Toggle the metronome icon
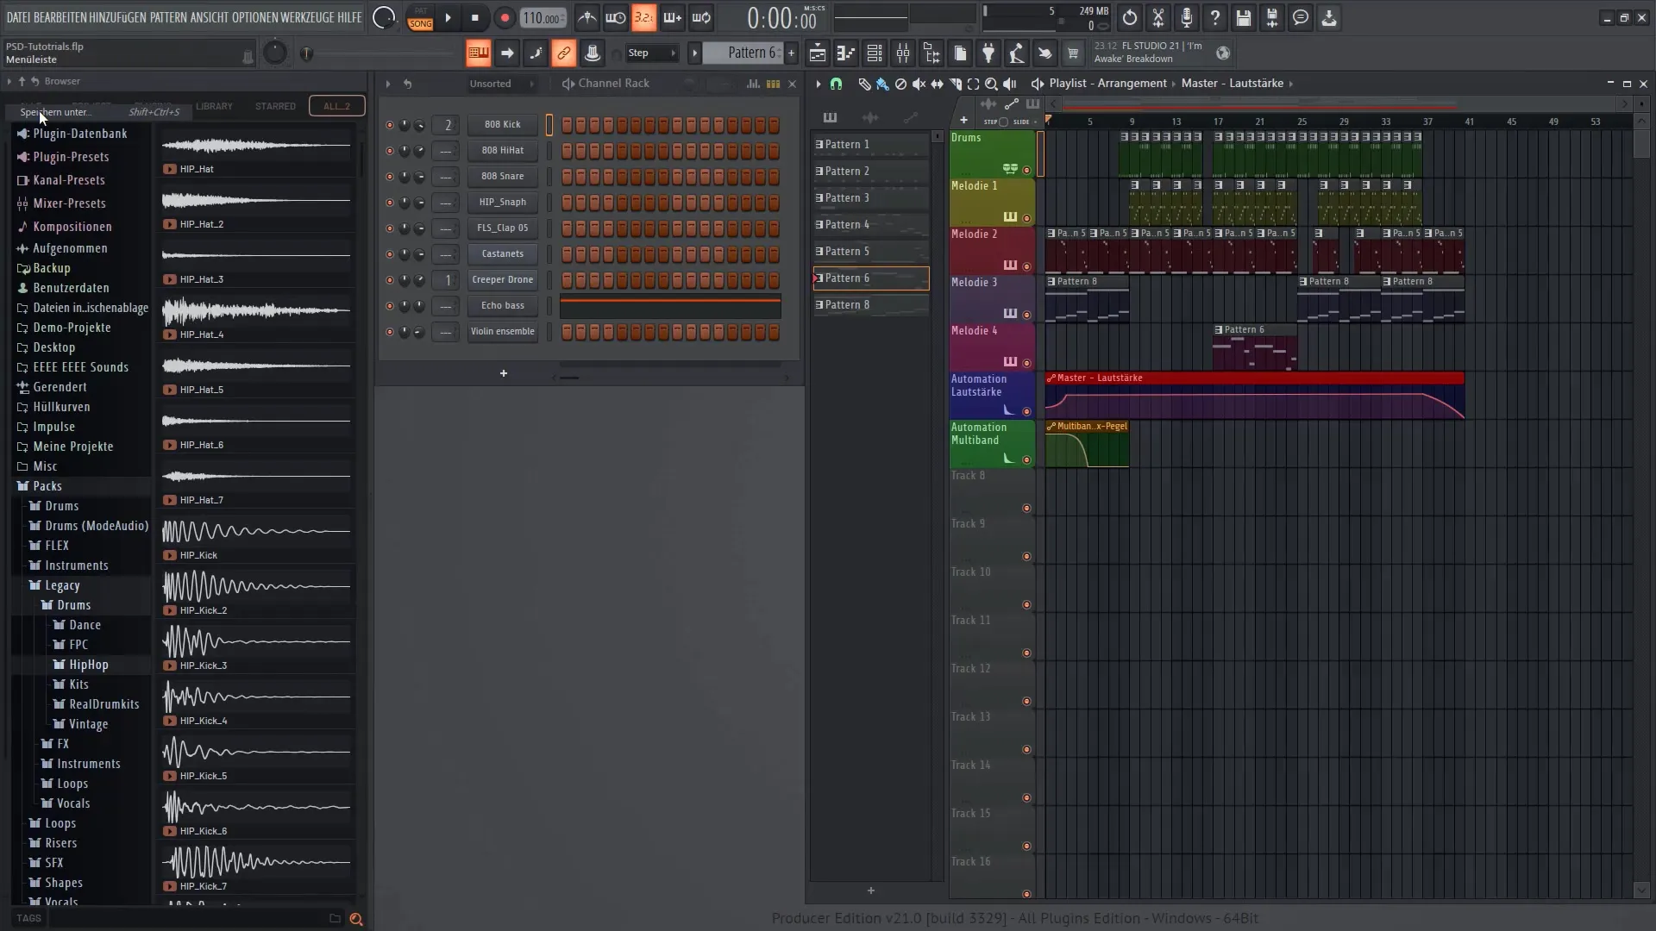The height and width of the screenshot is (931, 1656). (586, 18)
